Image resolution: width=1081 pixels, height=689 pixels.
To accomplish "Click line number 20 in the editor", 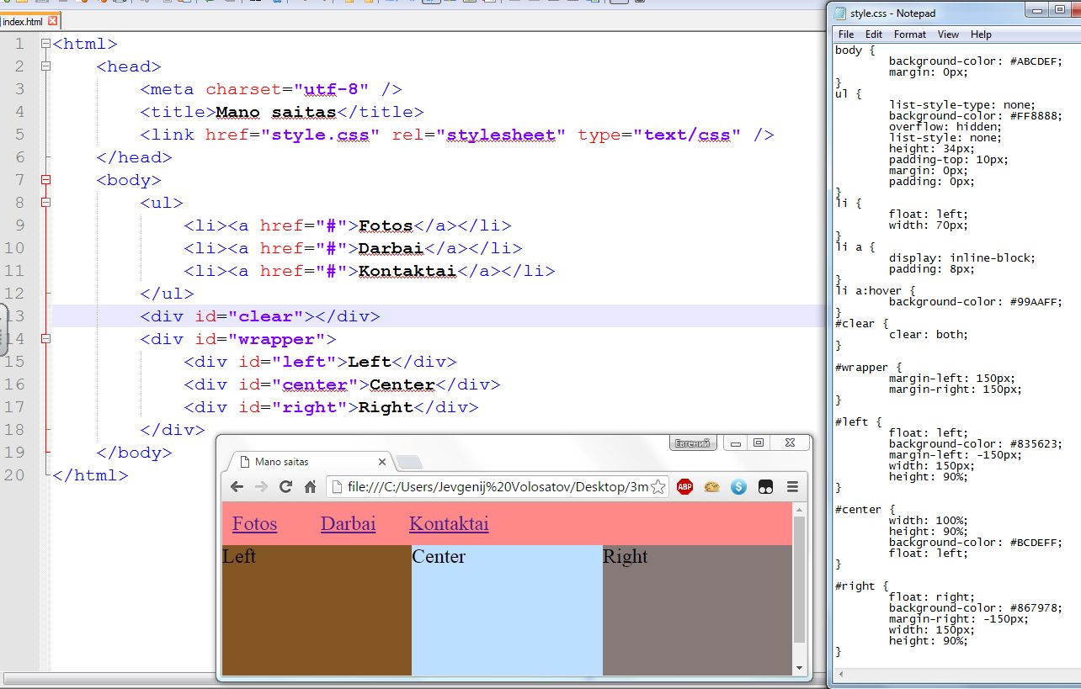I will tap(14, 475).
